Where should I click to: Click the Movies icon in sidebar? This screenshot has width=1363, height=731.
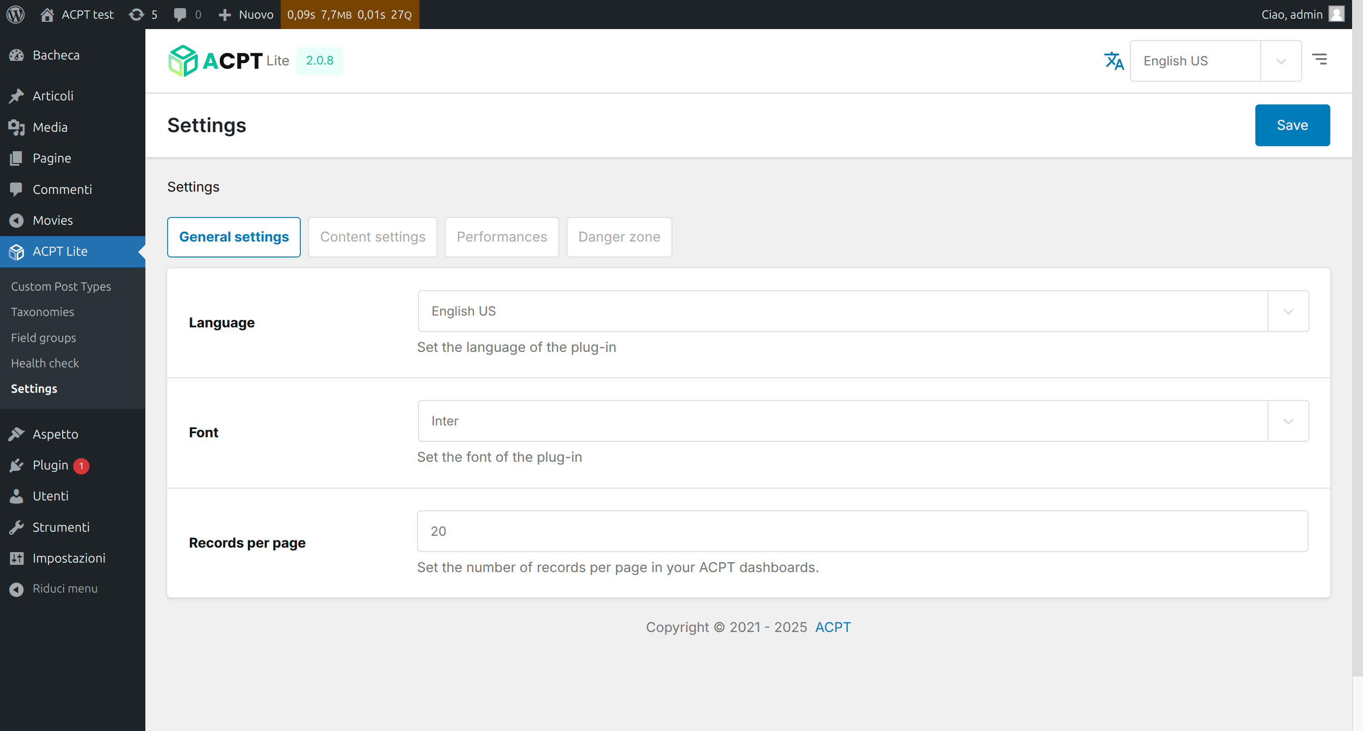(16, 220)
